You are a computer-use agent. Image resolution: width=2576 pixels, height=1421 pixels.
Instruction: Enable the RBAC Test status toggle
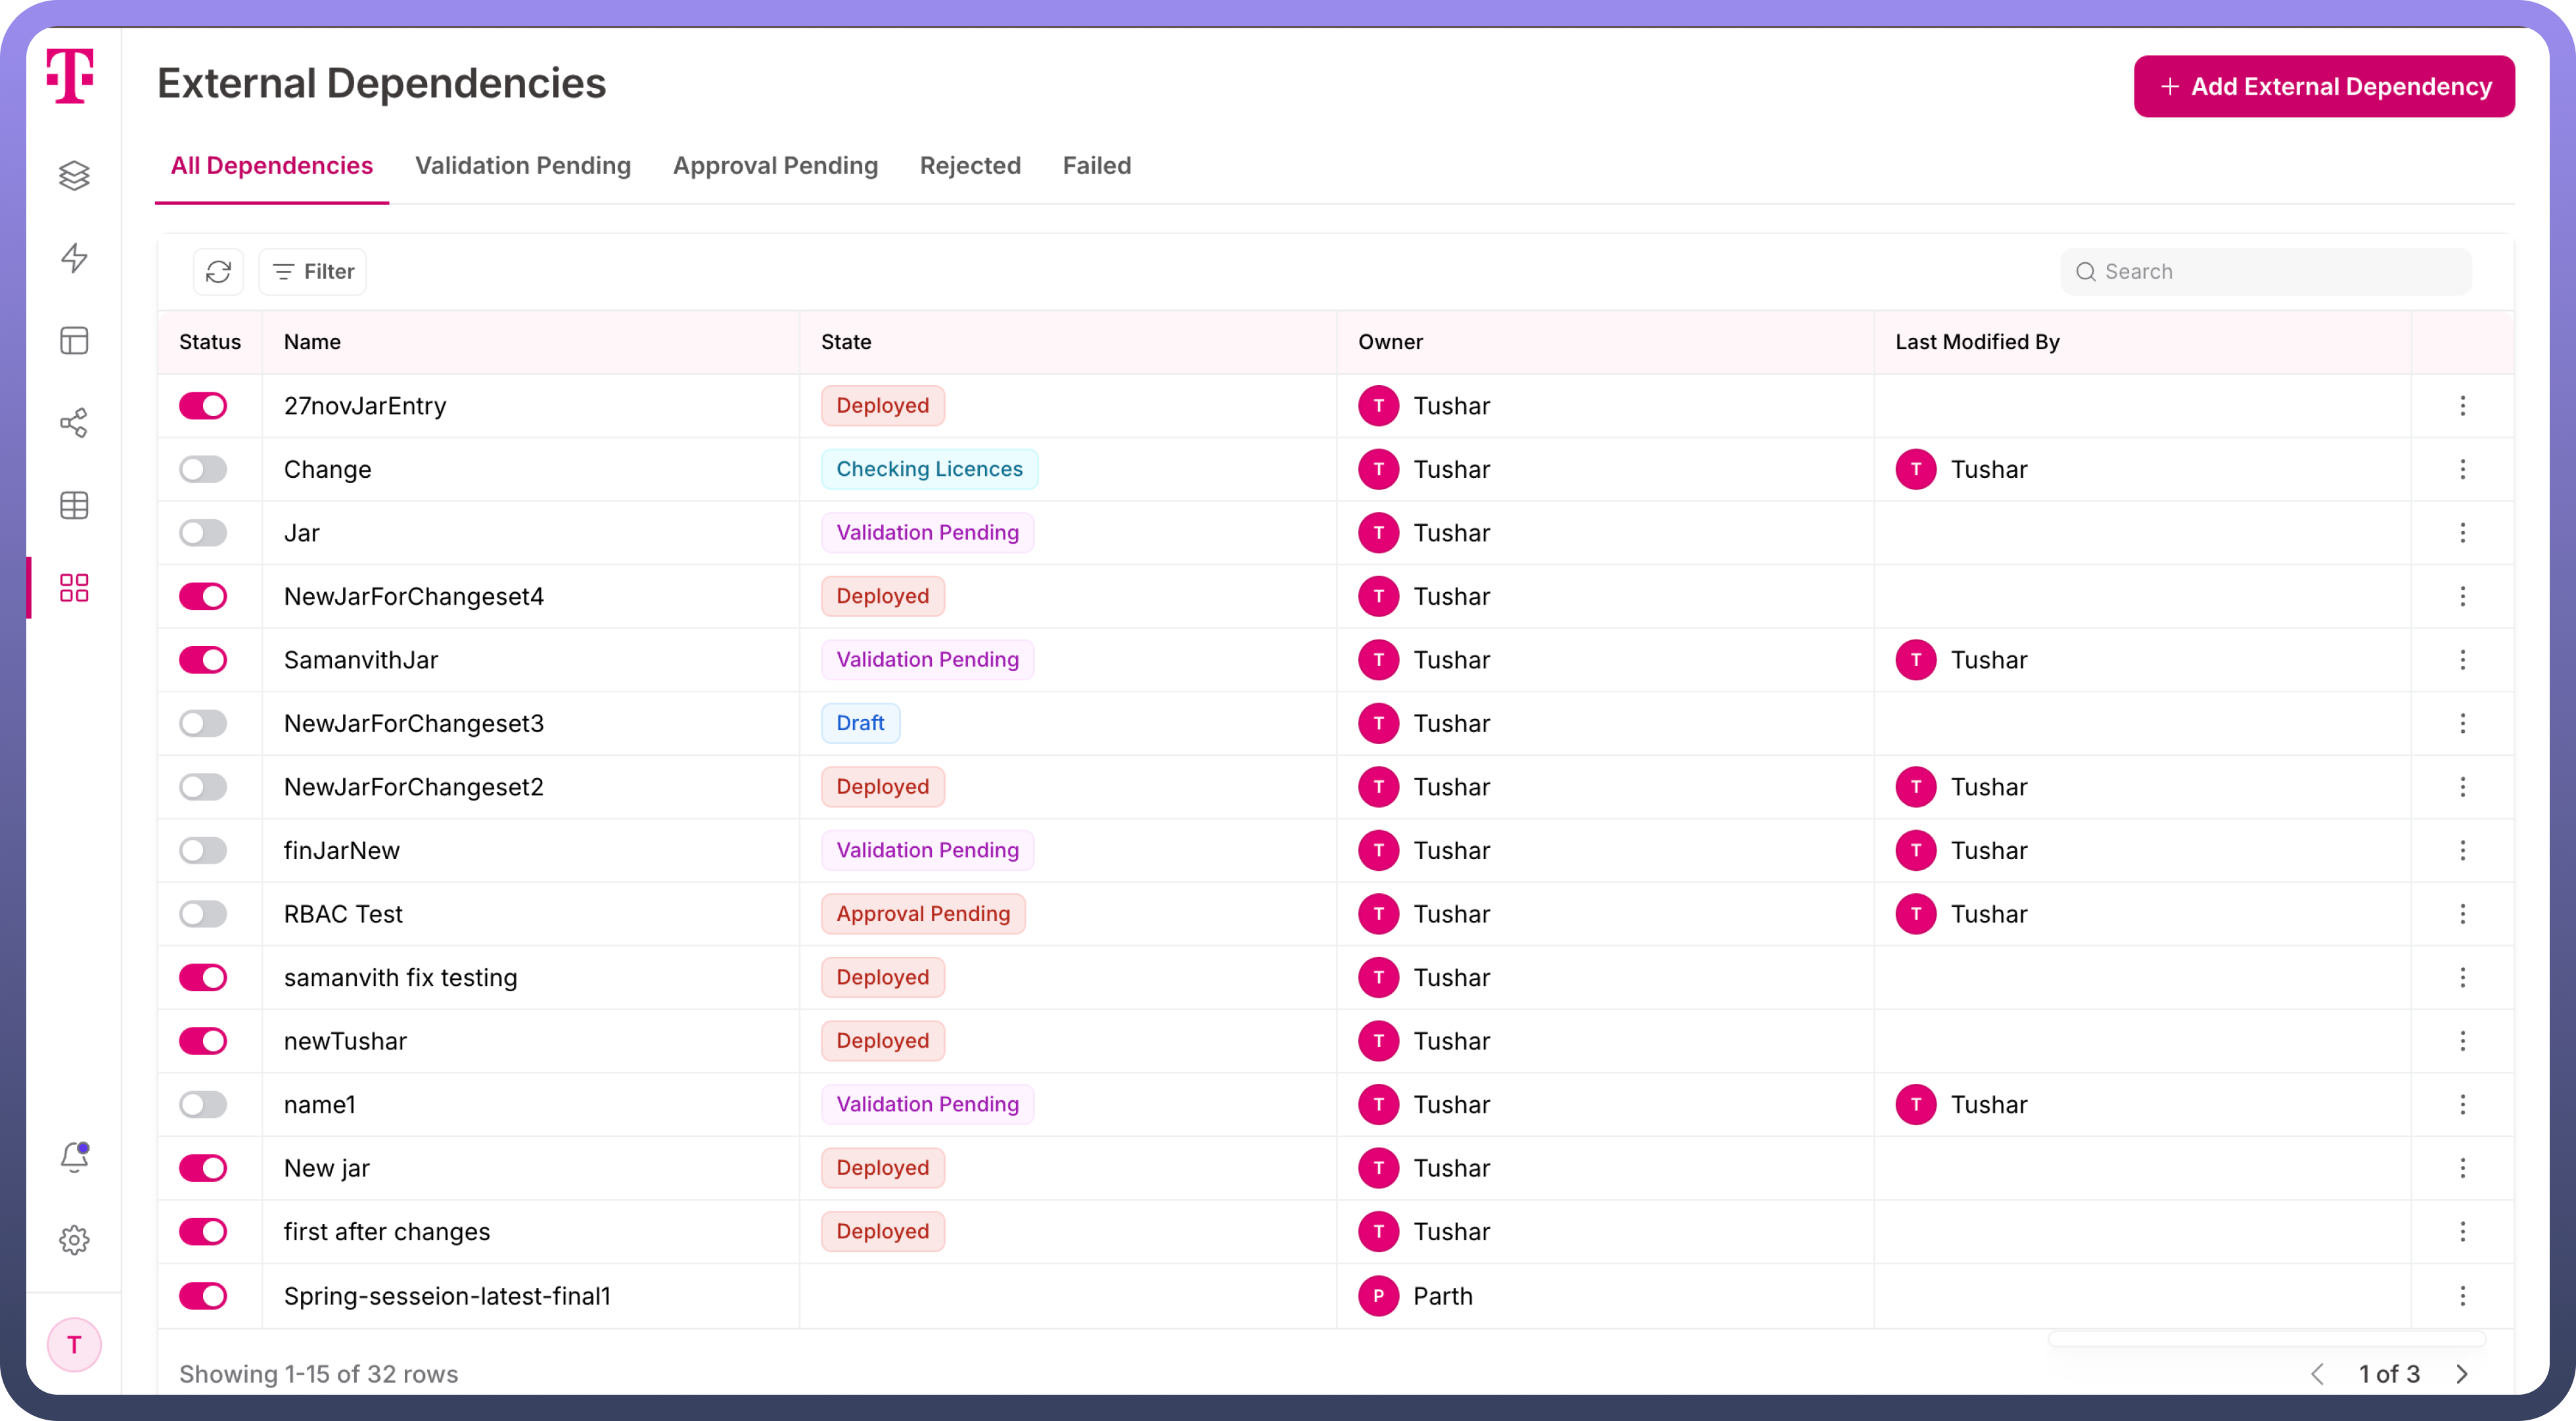point(203,914)
